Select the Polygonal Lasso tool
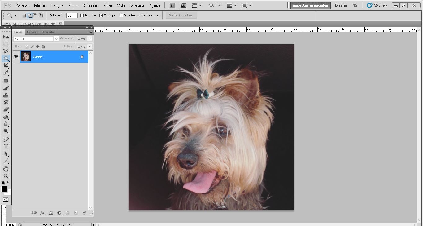 (x=6, y=51)
